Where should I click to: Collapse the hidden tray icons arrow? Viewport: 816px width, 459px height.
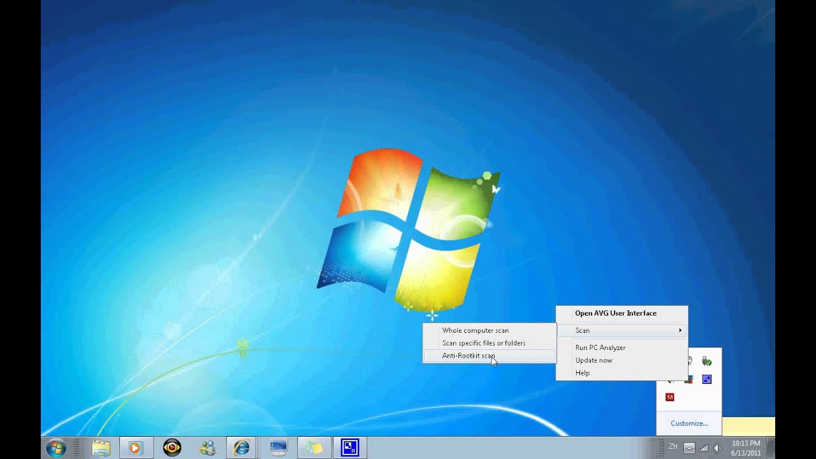(689, 448)
